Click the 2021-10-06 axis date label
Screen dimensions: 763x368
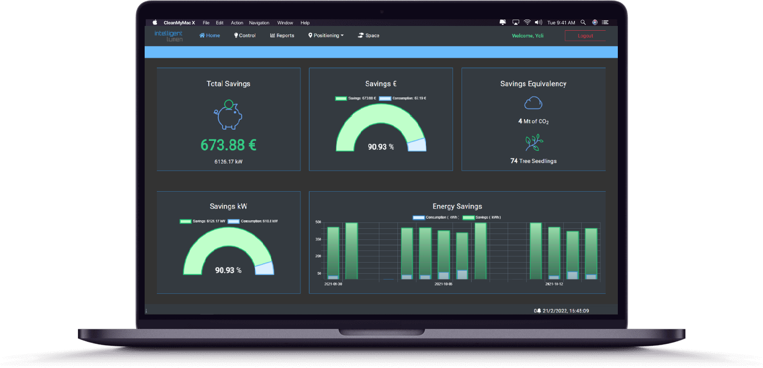click(443, 284)
